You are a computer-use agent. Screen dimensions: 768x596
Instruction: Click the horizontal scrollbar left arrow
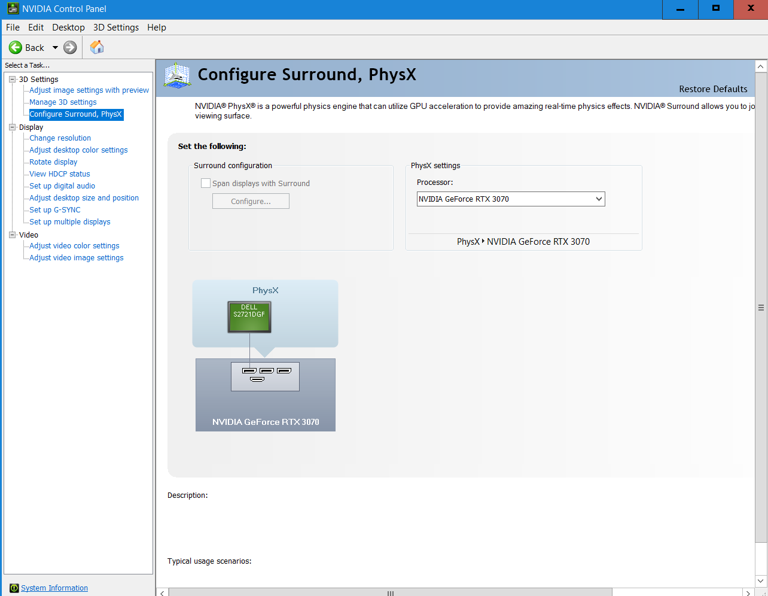162,592
